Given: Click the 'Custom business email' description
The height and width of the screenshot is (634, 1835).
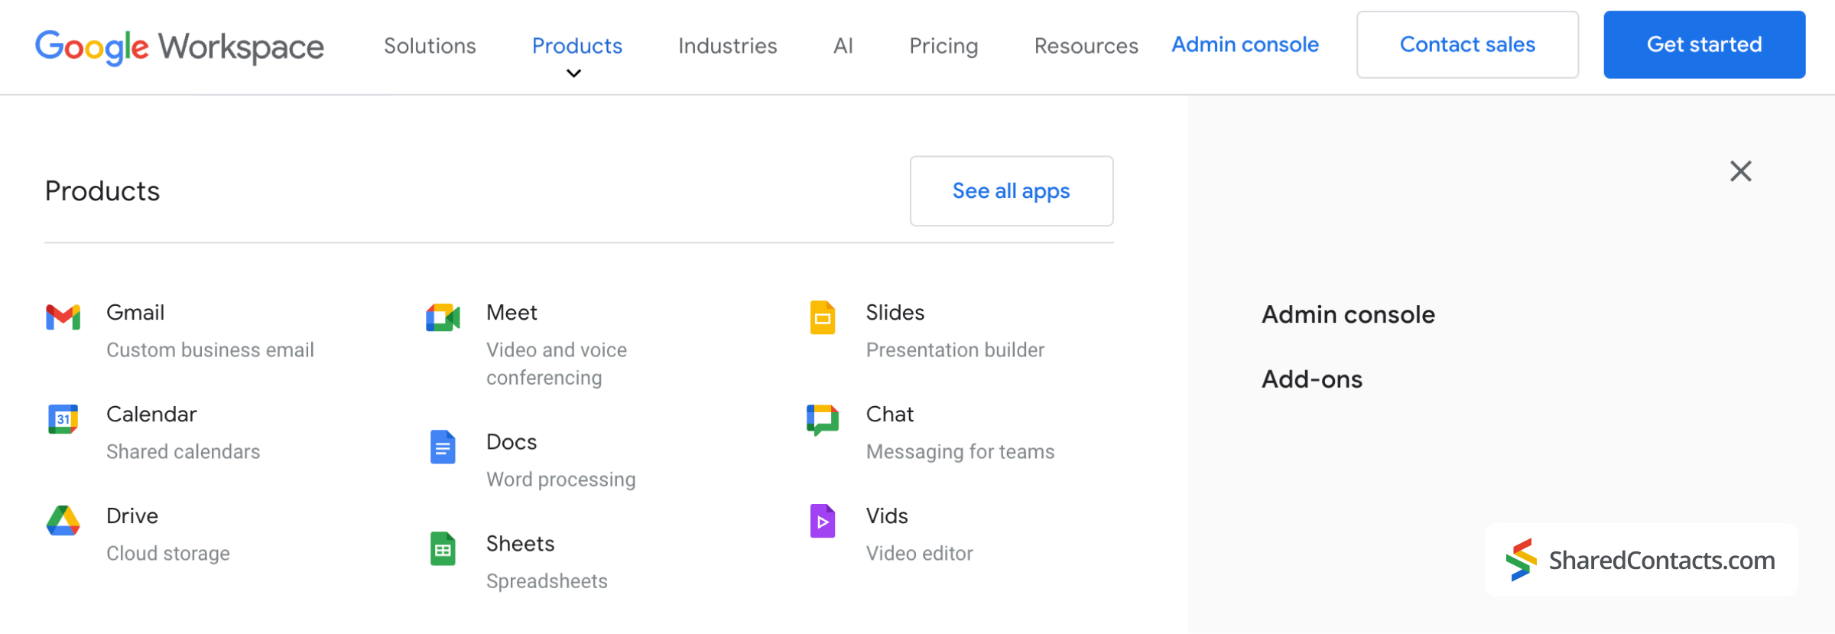Looking at the screenshot, I should pyautogui.click(x=210, y=350).
